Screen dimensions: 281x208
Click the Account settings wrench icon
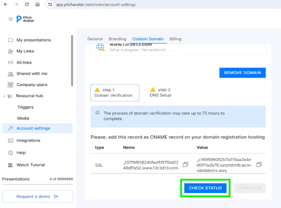coord(10,128)
